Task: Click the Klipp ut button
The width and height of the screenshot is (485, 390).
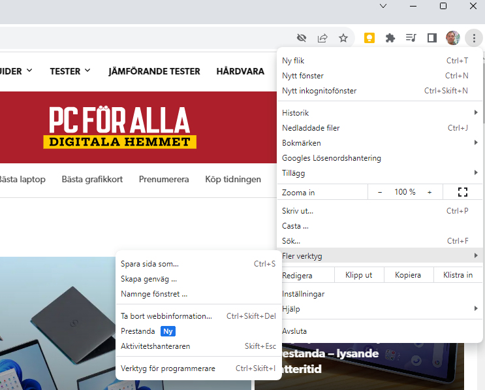Action: point(359,275)
